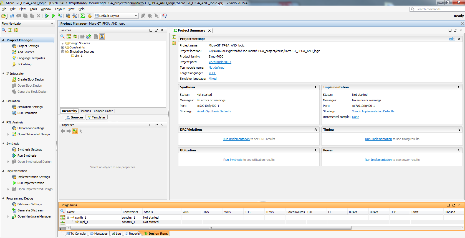This screenshot has width=465, height=238.
Task: Click the Vivado Synthesis Defaults link
Action: click(214, 111)
